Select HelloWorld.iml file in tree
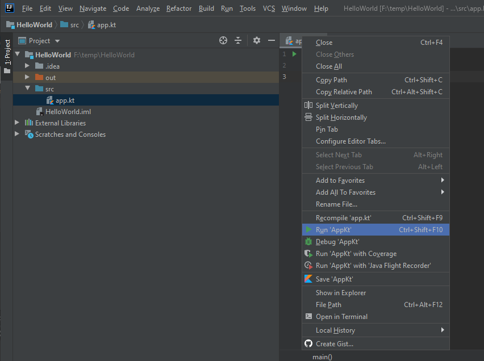This screenshot has height=361, width=484. point(68,112)
